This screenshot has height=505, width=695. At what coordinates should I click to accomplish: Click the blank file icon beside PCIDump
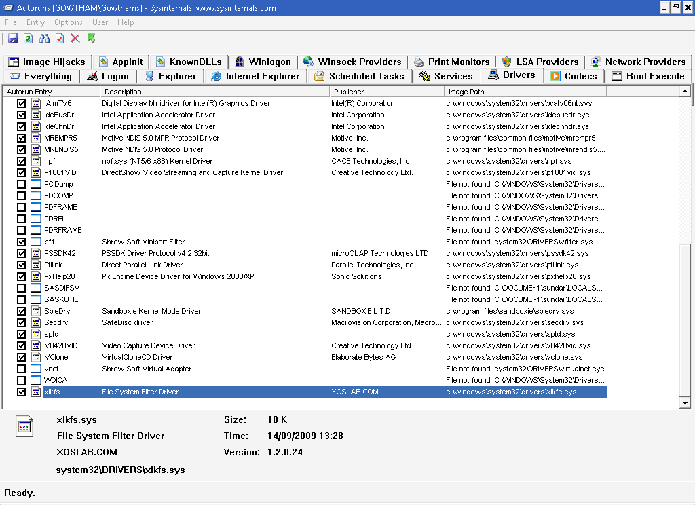pyautogui.click(x=36, y=184)
